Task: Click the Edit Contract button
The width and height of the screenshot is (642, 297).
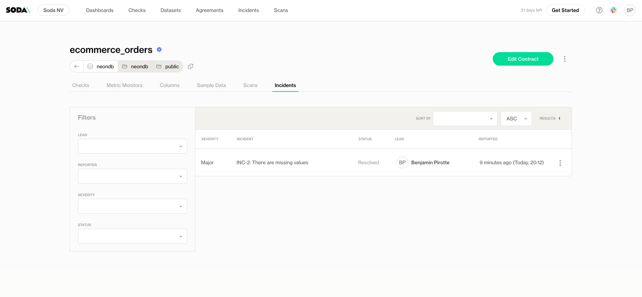Action: click(523, 59)
